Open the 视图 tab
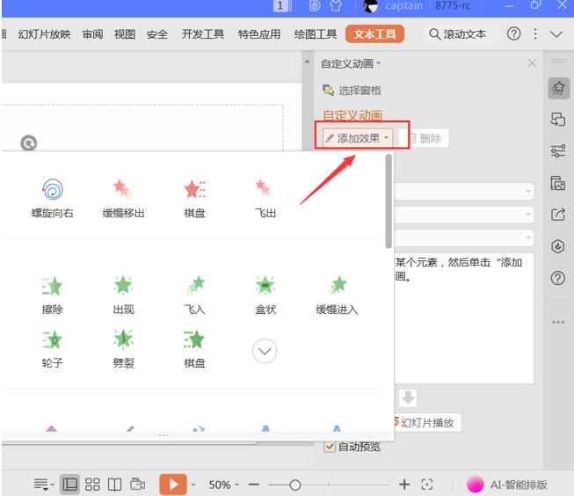 click(125, 34)
